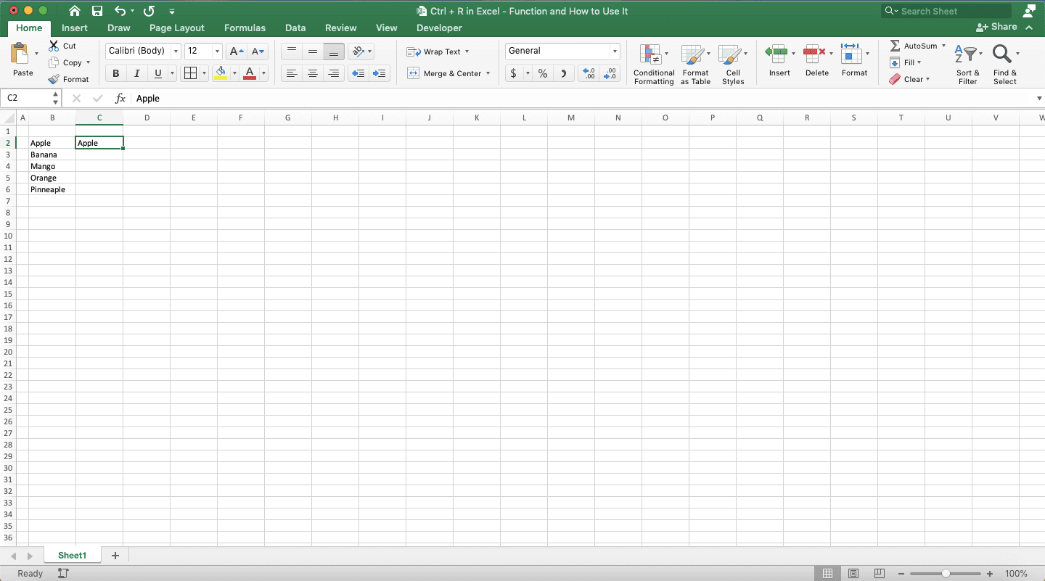
Task: Switch to the Draw tab
Action: pos(119,28)
